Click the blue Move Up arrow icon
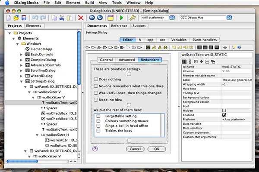The image size is (259, 172). pyautogui.click(x=92, y=18)
